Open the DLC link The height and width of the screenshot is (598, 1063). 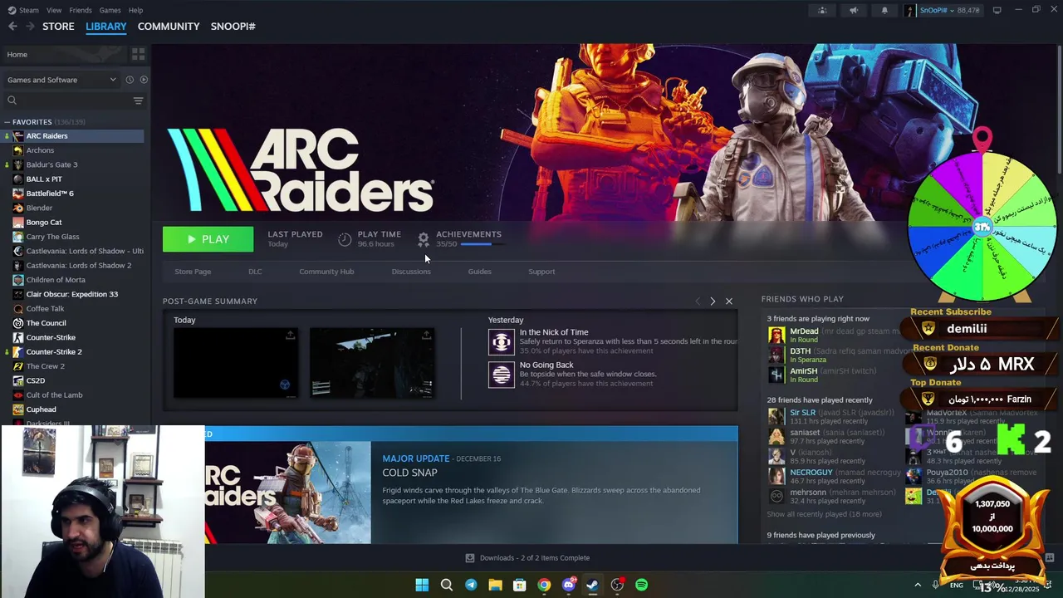point(255,272)
